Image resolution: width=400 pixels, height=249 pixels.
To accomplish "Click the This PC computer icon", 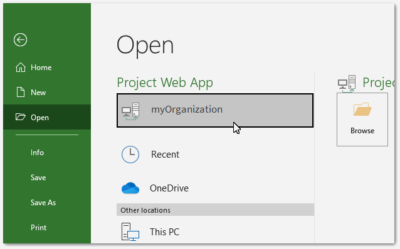I will 130,231.
